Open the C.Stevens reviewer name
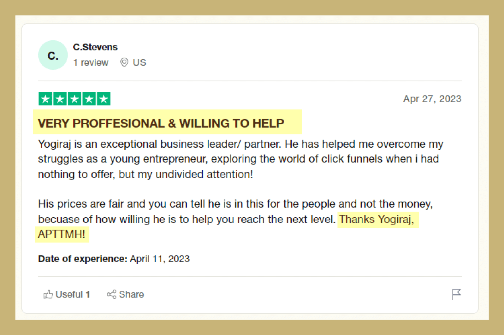The width and height of the screenshot is (504, 335). point(95,47)
